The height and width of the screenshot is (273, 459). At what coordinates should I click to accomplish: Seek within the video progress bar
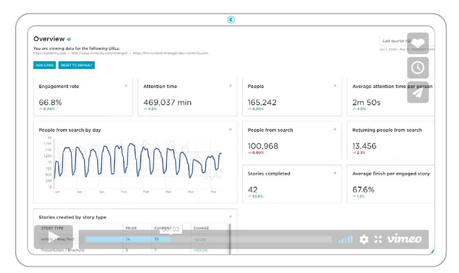[204, 239]
